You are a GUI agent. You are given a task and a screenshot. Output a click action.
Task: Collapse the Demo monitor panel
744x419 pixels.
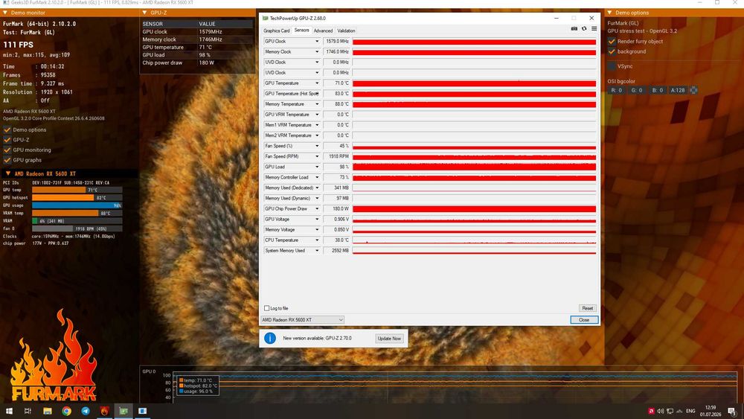(x=6, y=13)
